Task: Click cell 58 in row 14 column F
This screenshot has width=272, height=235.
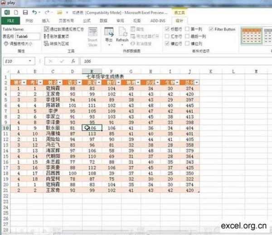Action: (112, 150)
